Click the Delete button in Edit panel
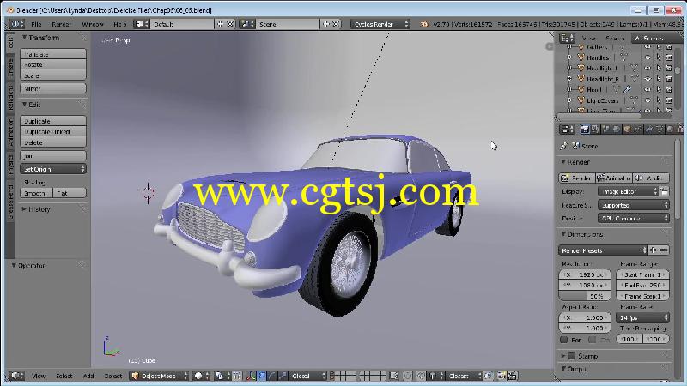687x386 pixels. pos(53,142)
